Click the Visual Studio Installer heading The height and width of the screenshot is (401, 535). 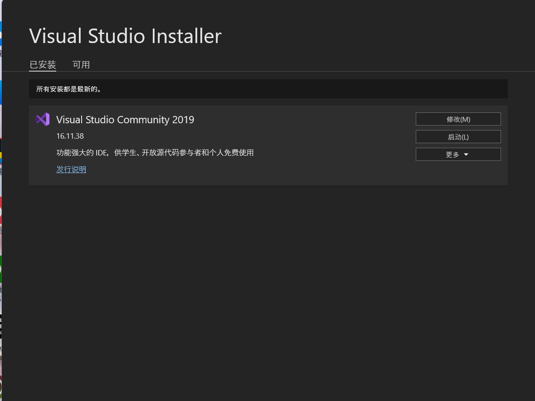125,36
